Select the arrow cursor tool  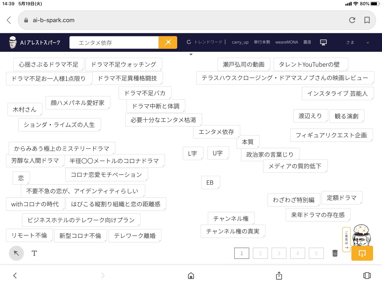click(16, 253)
